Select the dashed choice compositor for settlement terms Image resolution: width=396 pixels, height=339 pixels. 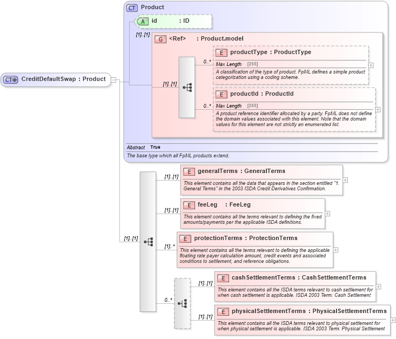point(183,303)
